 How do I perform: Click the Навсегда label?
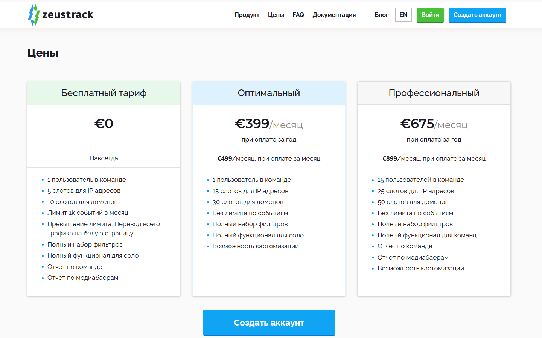(x=104, y=158)
